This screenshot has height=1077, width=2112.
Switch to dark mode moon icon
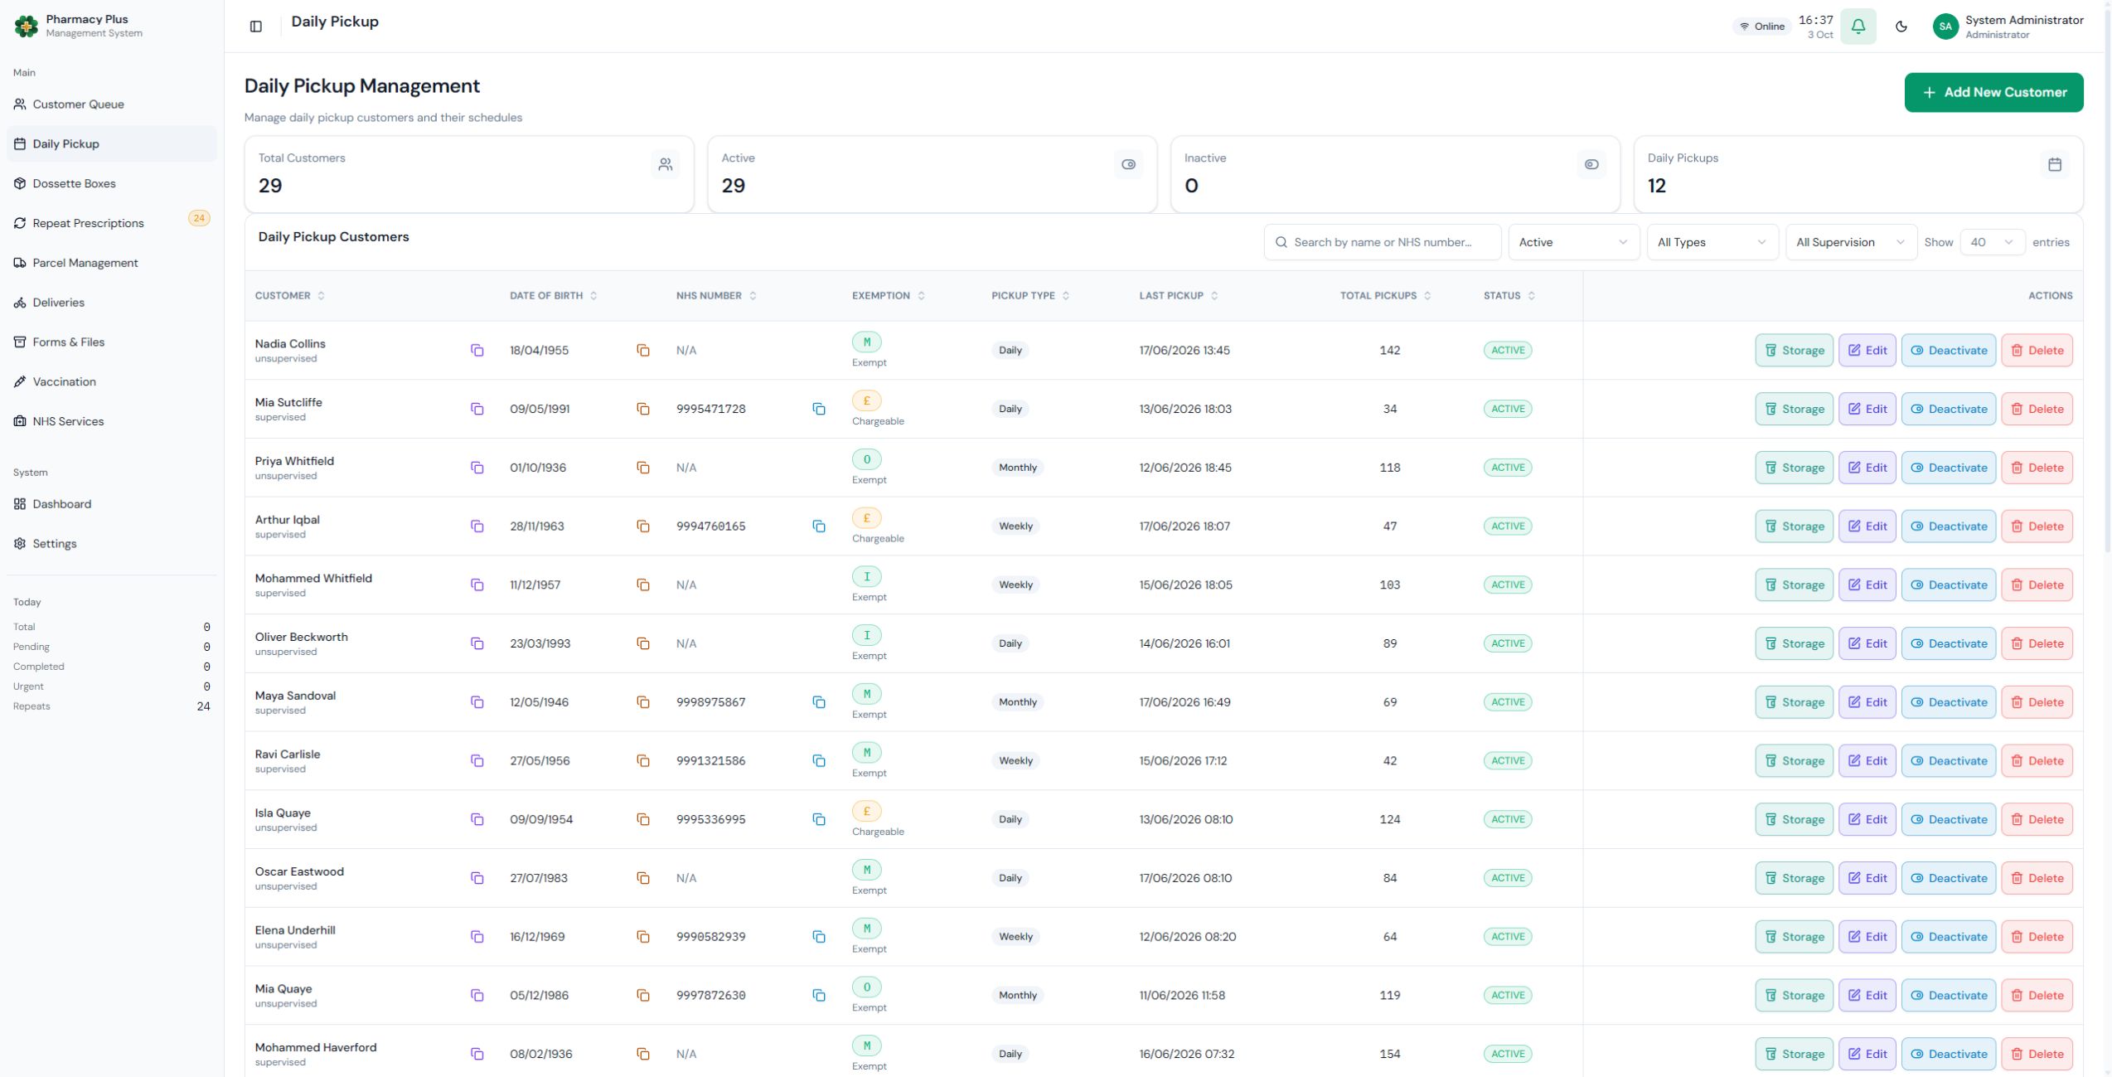(x=1901, y=27)
